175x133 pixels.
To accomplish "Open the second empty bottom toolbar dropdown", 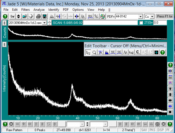I will point(106,124).
